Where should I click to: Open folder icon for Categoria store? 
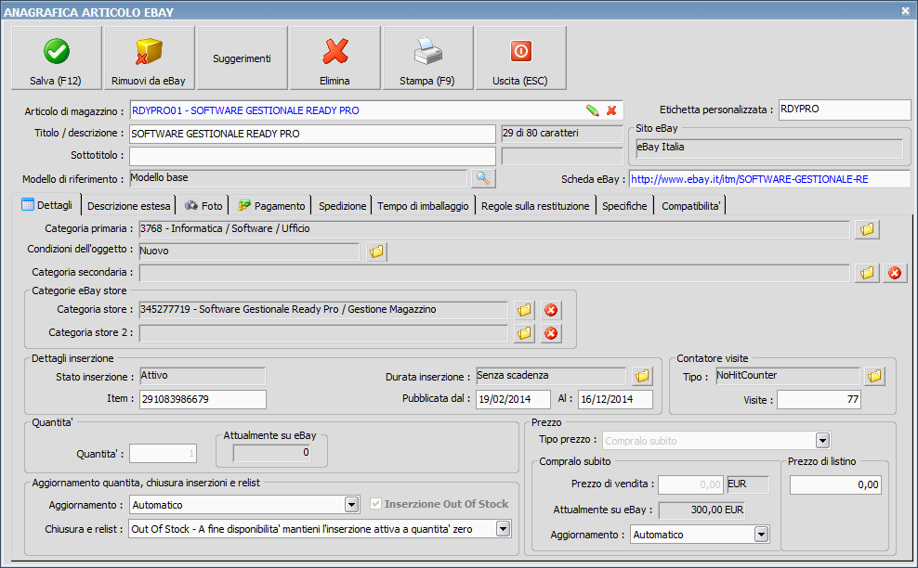pos(525,310)
